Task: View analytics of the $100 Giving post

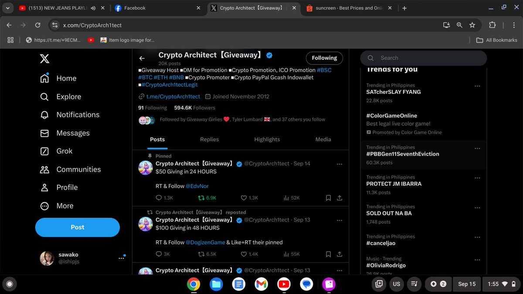Action: point(291,254)
